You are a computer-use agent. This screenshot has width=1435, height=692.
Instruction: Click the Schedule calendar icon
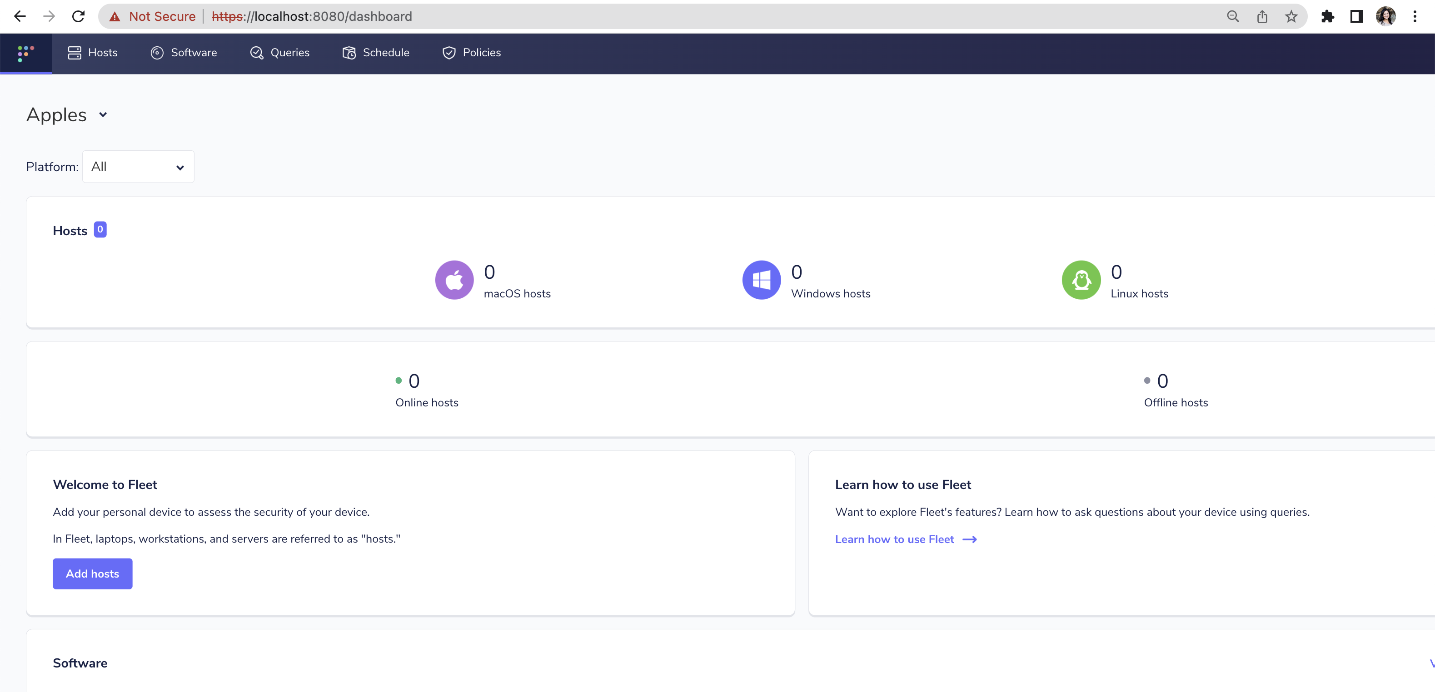[349, 52]
